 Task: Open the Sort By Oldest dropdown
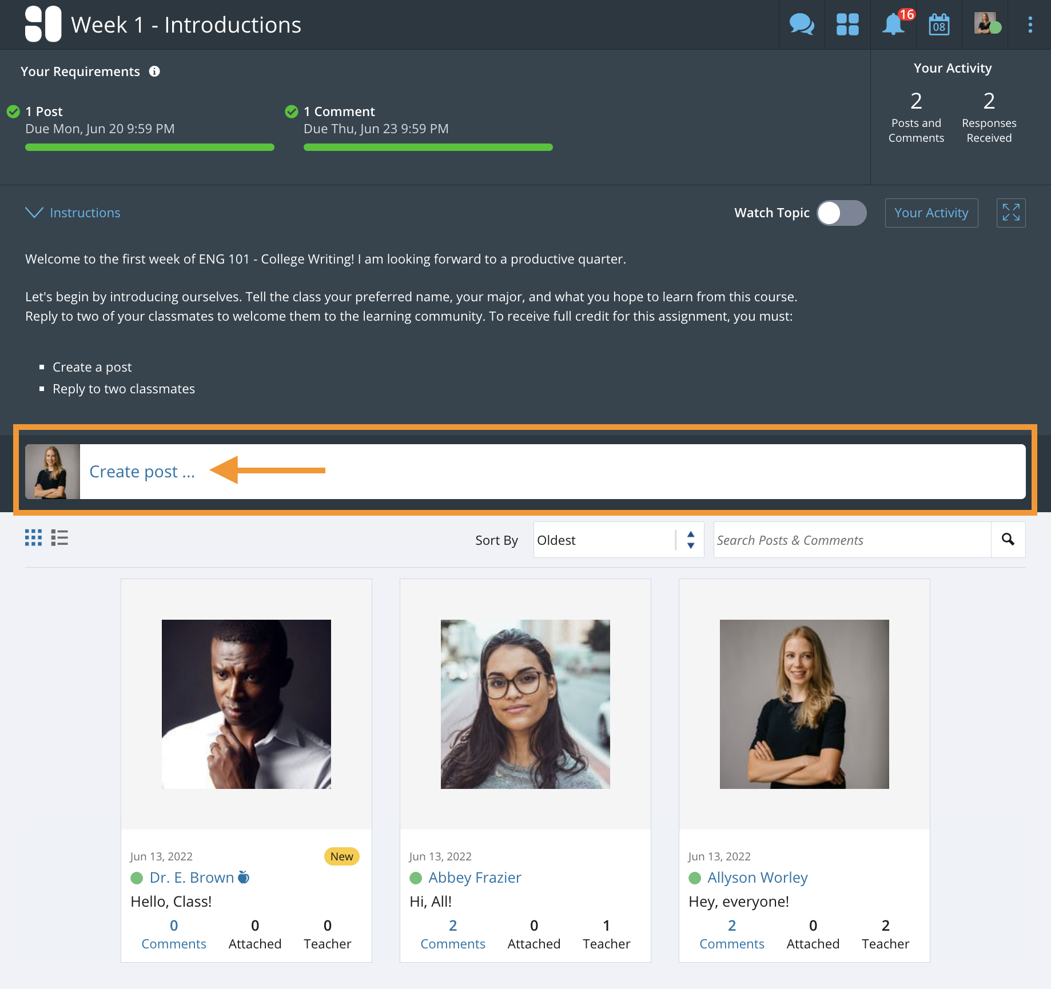pyautogui.click(x=618, y=540)
